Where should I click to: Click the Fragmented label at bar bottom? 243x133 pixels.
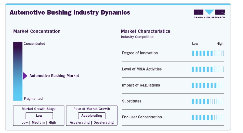pos(33,98)
